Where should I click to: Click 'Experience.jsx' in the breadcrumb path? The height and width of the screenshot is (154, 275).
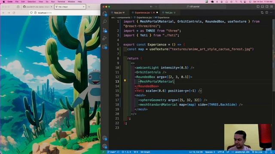[144, 18]
